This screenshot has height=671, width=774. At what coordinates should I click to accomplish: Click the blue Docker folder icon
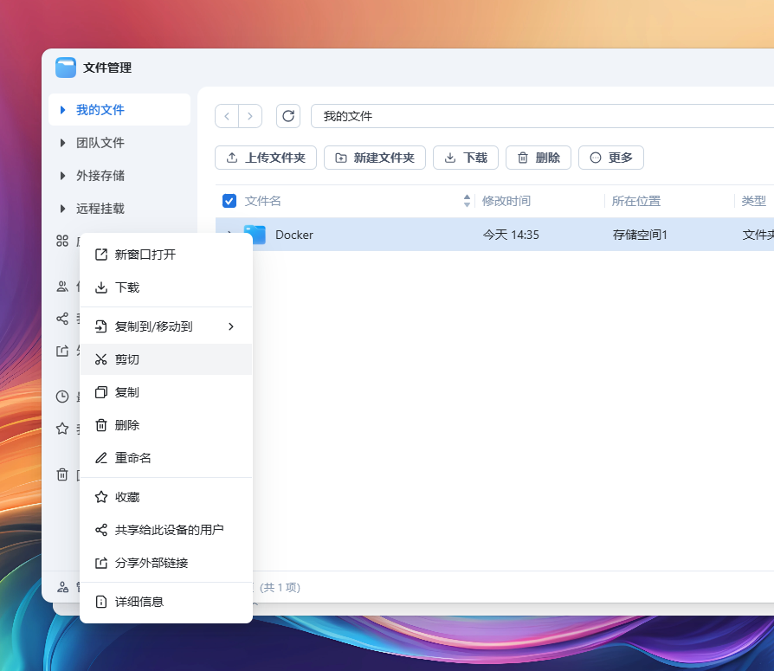tap(255, 235)
